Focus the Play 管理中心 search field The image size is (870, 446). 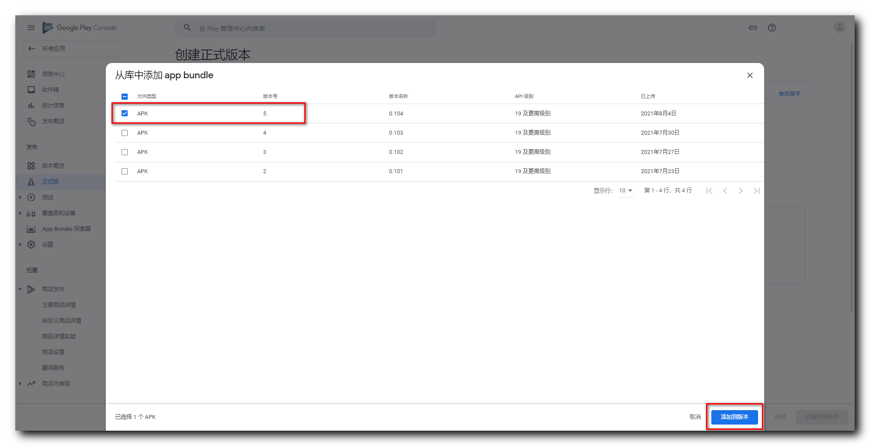(306, 28)
